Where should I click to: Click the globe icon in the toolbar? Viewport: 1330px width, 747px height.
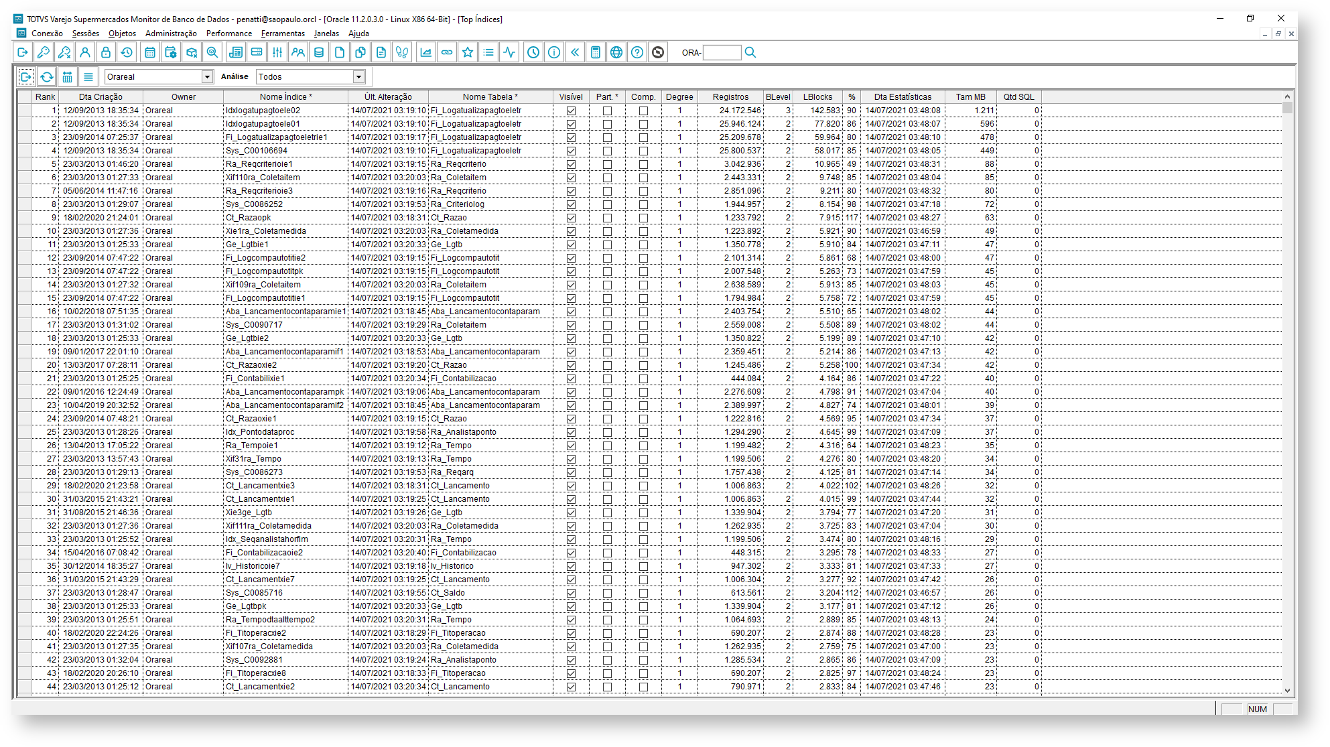tap(616, 52)
